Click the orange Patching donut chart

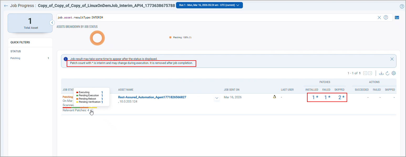coord(97,38)
